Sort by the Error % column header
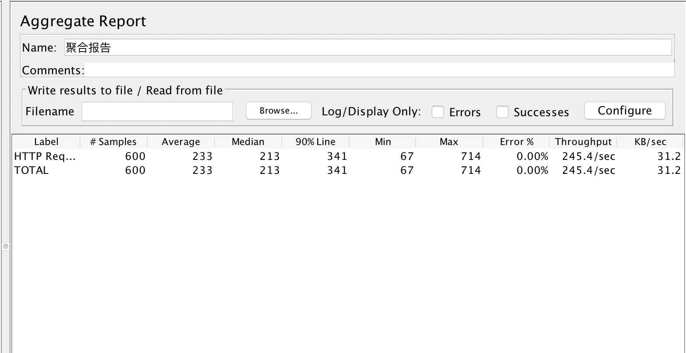Viewport: 686px width, 353px height. [x=516, y=142]
